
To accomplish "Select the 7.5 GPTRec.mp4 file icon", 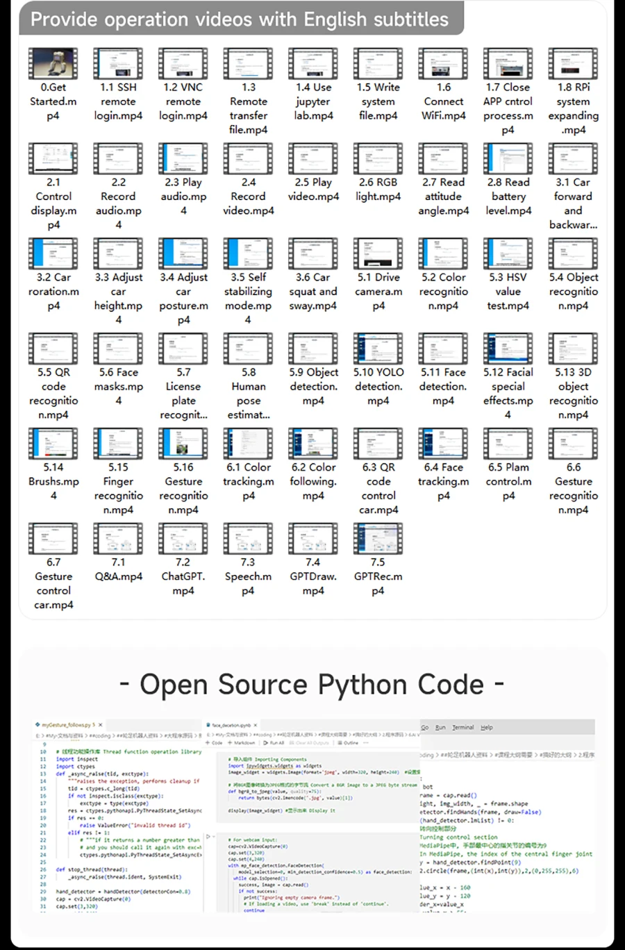I will click(378, 539).
